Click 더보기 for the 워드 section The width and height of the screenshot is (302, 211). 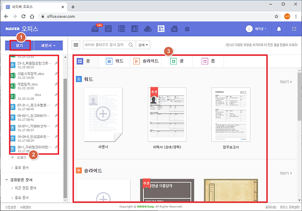click(x=286, y=82)
